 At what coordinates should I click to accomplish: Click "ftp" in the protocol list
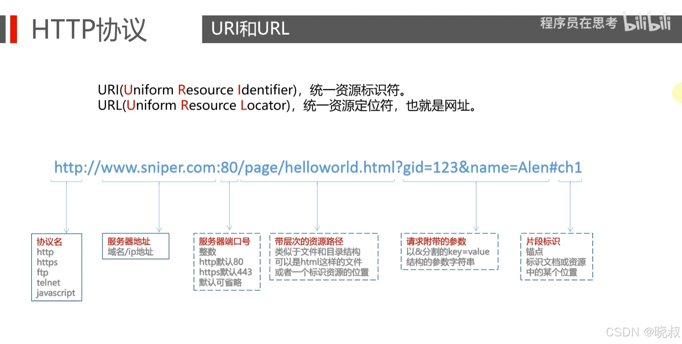coord(42,273)
